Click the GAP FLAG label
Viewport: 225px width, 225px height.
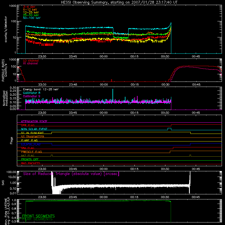tap(28, 125)
